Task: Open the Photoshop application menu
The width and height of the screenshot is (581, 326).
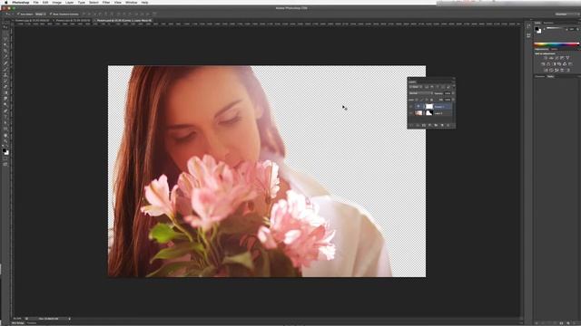Action: (x=20, y=2)
